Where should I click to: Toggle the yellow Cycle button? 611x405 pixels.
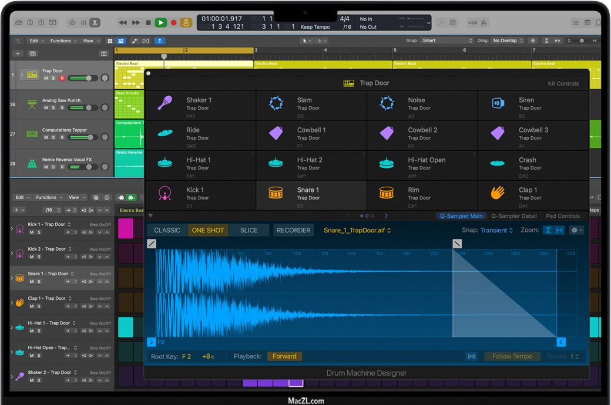pyautogui.click(x=186, y=22)
